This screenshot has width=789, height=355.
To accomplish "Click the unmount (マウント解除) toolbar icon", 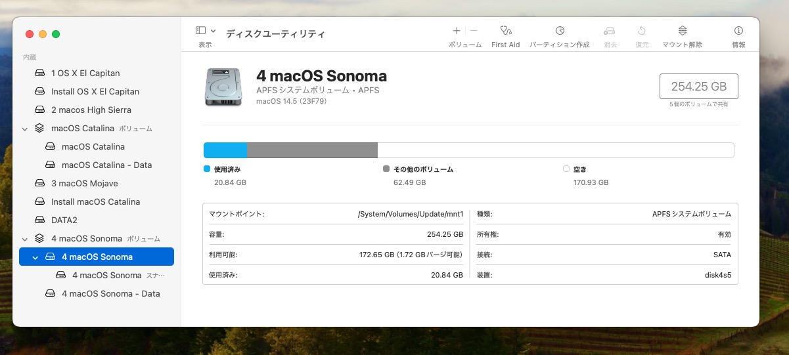I will 682,31.
